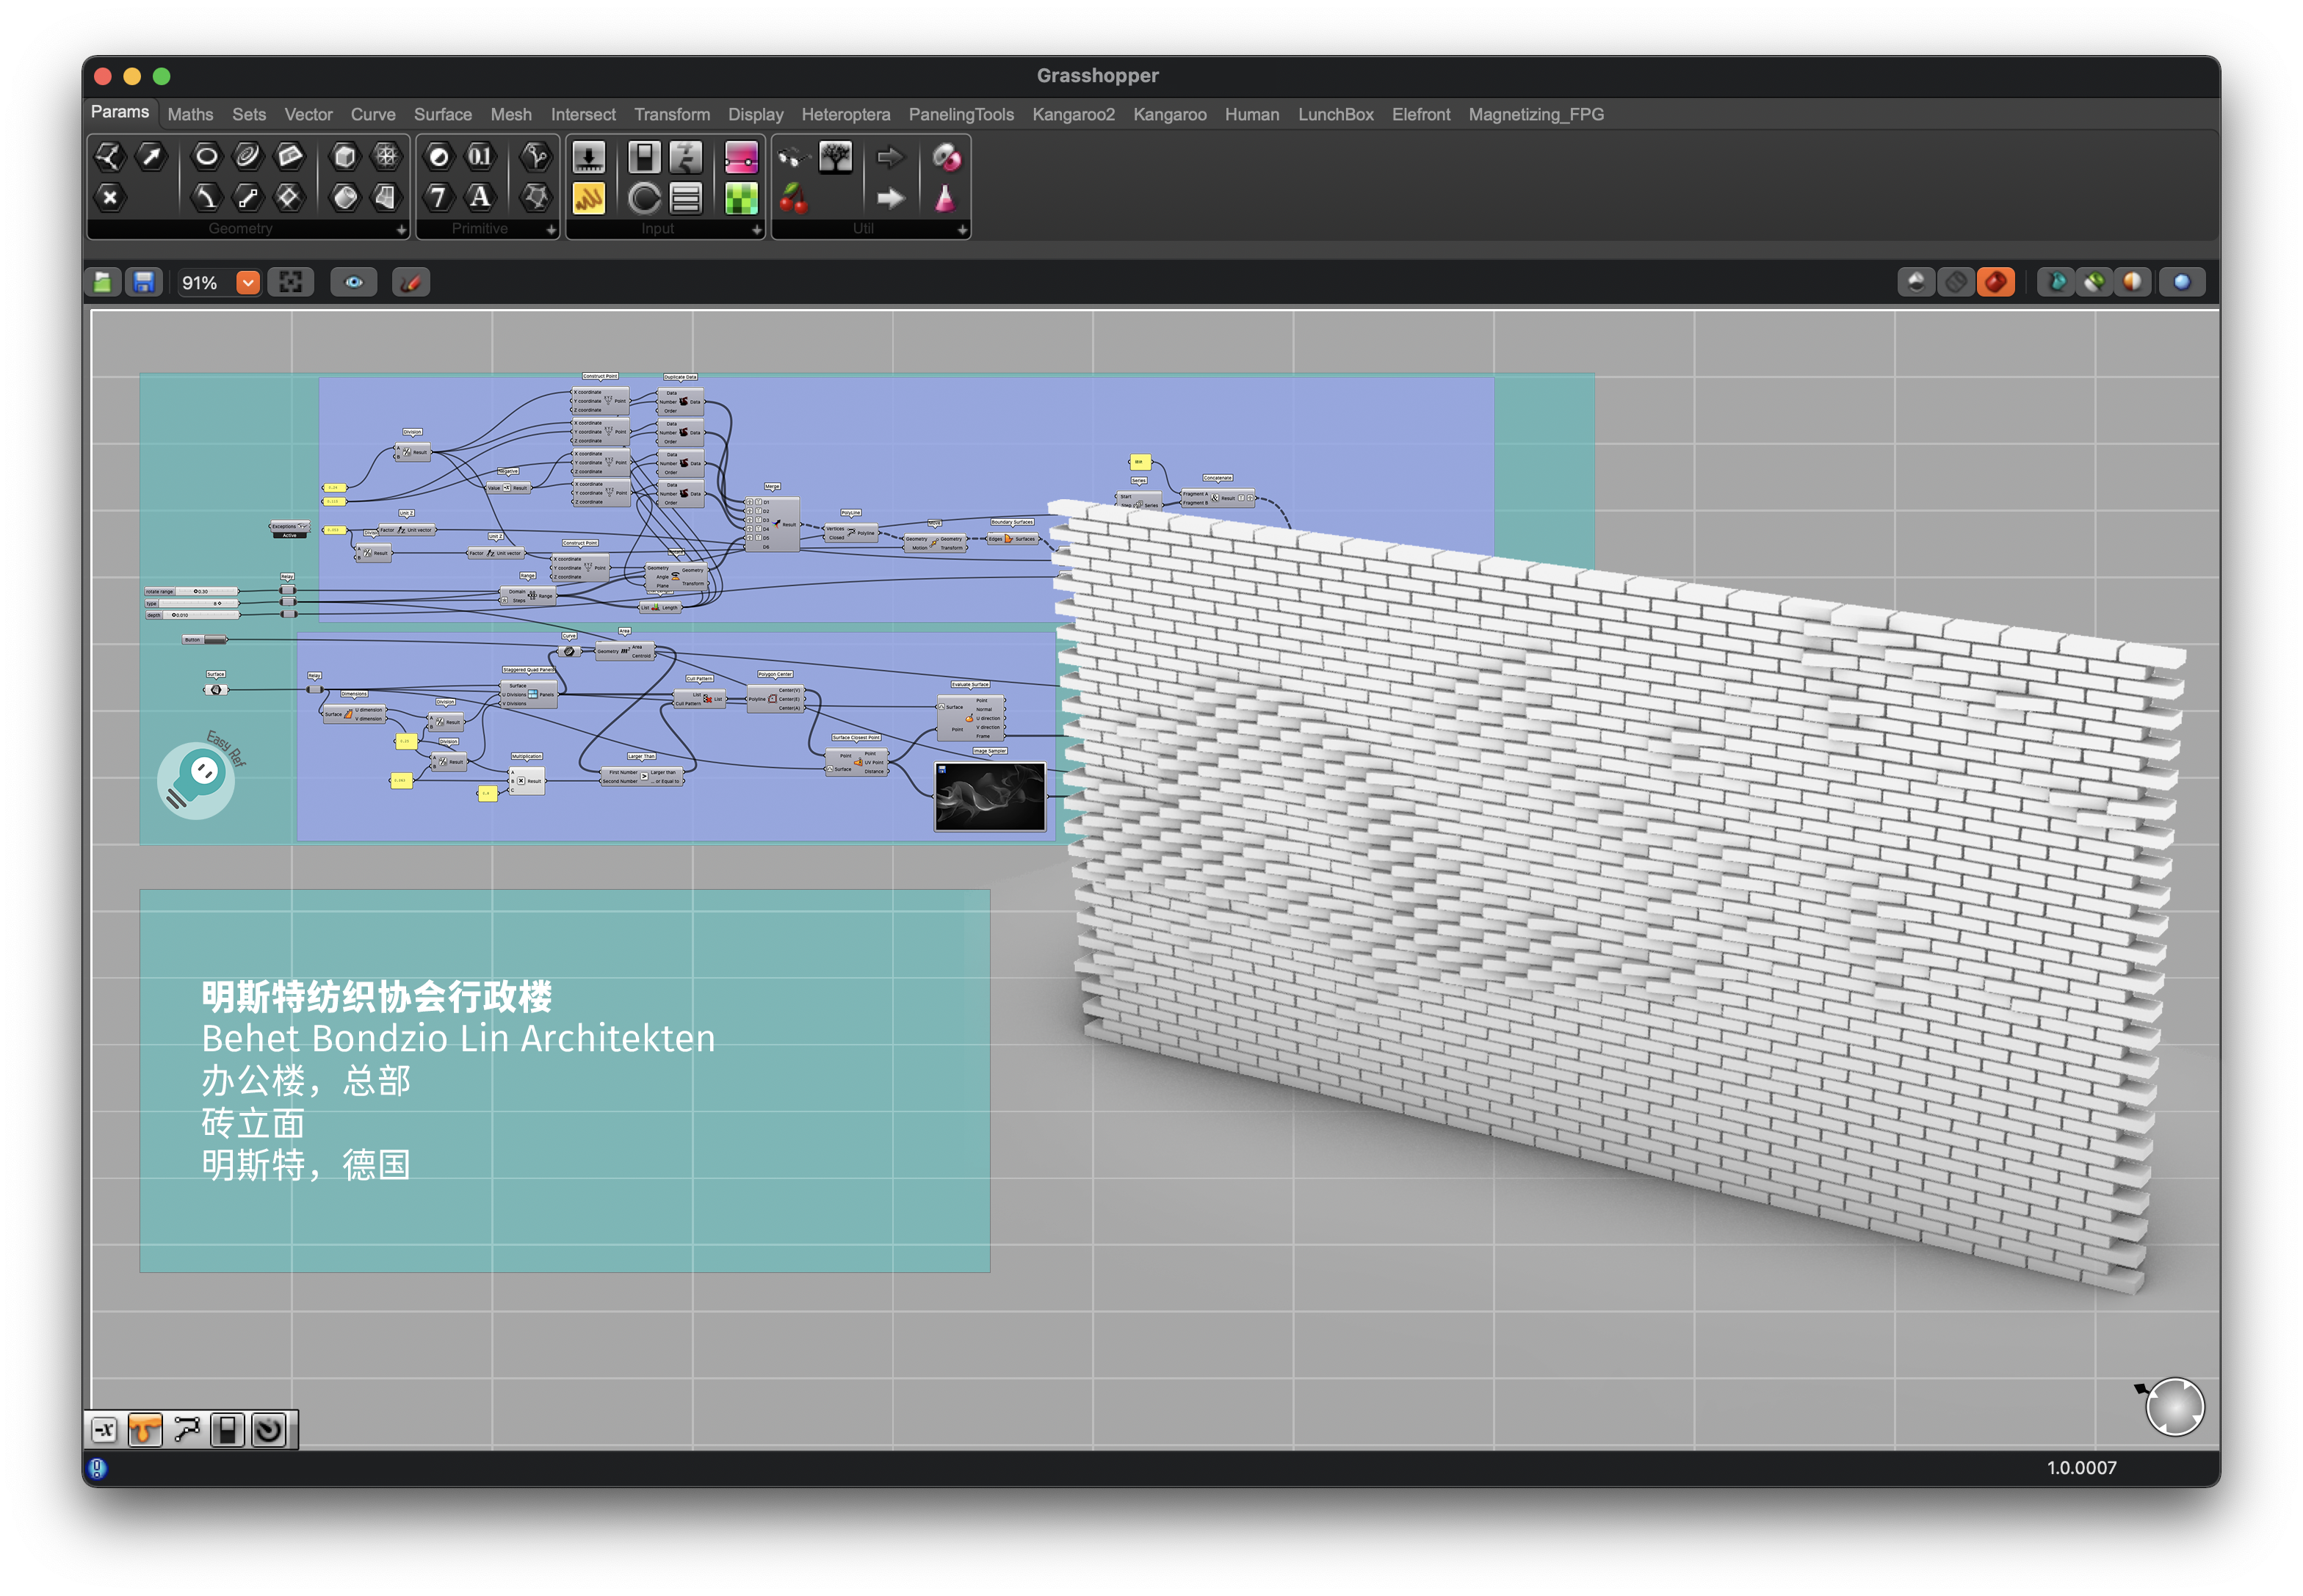The width and height of the screenshot is (2303, 1596).
Task: Click the Number Slider icon in Input
Action: (588, 156)
